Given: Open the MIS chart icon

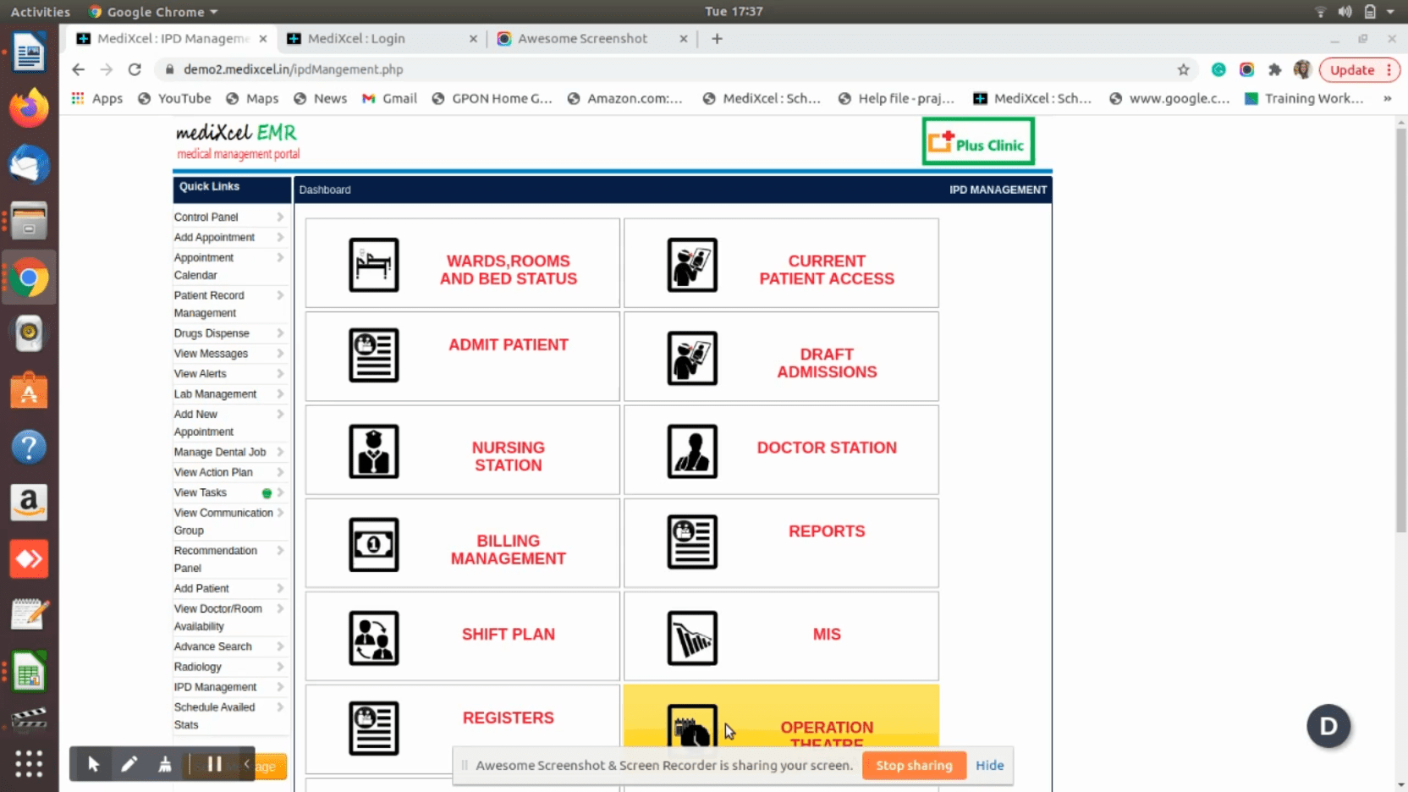Looking at the screenshot, I should tap(691, 638).
